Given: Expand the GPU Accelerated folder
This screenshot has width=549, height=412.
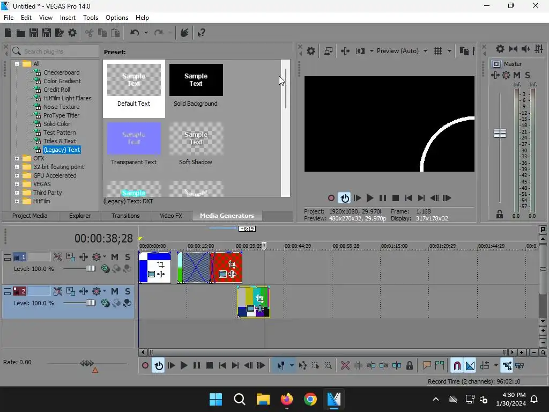Looking at the screenshot, I should pyautogui.click(x=17, y=175).
